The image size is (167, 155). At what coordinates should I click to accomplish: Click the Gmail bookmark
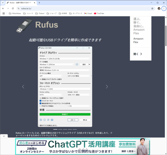click(x=88, y=13)
